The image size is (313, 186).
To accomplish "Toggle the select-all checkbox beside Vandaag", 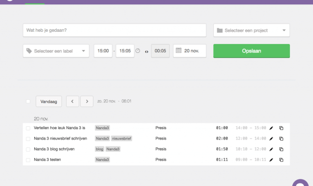I will (28, 101).
